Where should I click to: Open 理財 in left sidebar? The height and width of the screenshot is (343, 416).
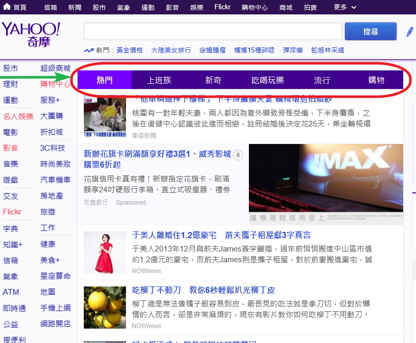(10, 84)
